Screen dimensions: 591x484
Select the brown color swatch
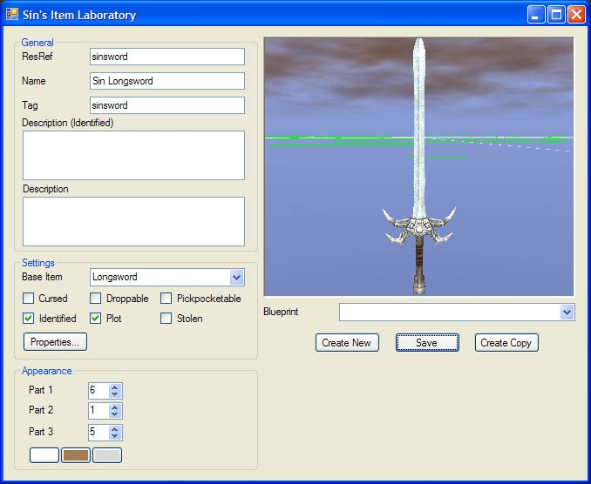(x=76, y=455)
